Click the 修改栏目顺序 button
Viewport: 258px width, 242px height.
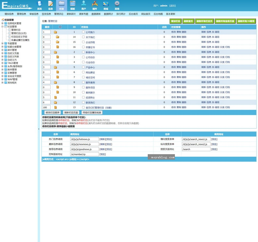point(52,113)
